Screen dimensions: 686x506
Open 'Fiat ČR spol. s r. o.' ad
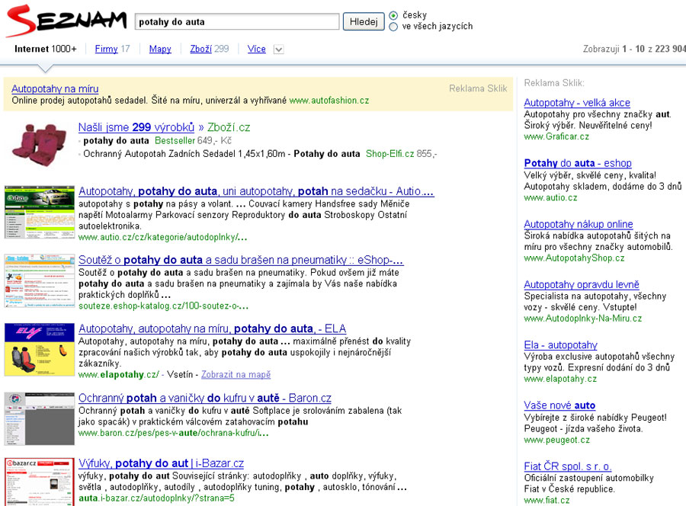pyautogui.click(x=568, y=466)
